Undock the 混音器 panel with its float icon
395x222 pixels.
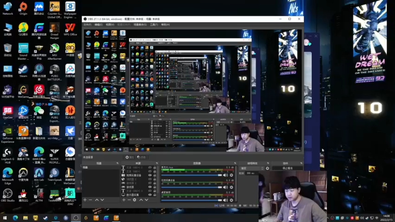point(235,163)
